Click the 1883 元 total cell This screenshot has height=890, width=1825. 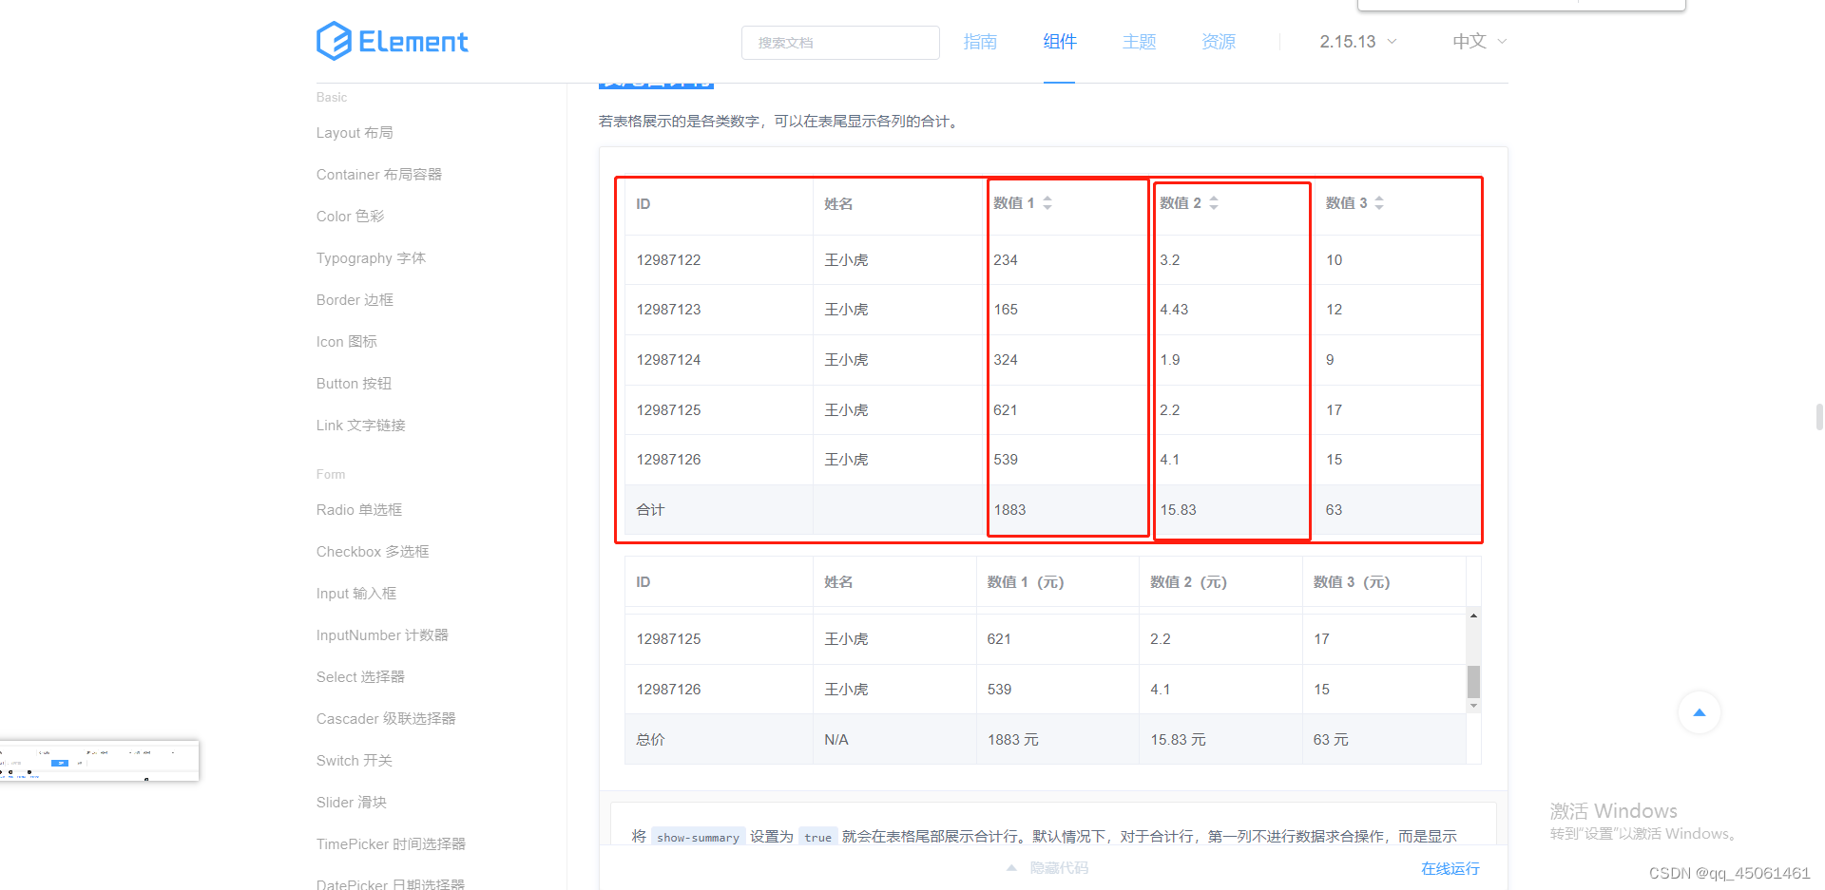pos(1013,740)
